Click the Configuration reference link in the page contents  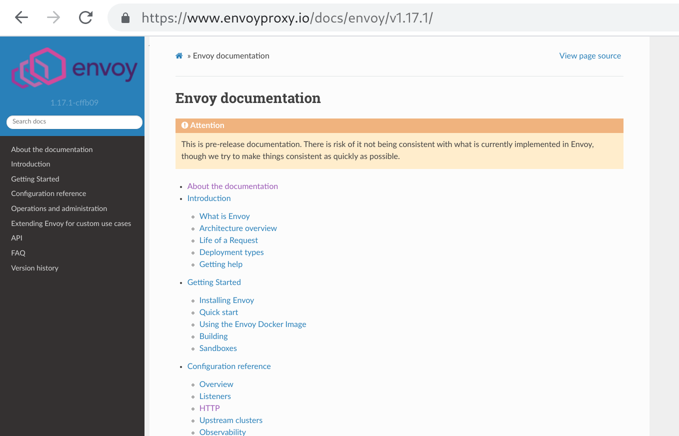point(229,366)
